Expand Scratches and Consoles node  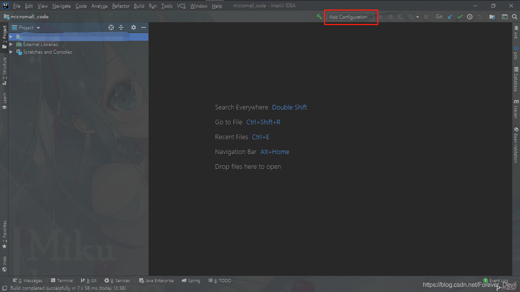tap(11, 52)
